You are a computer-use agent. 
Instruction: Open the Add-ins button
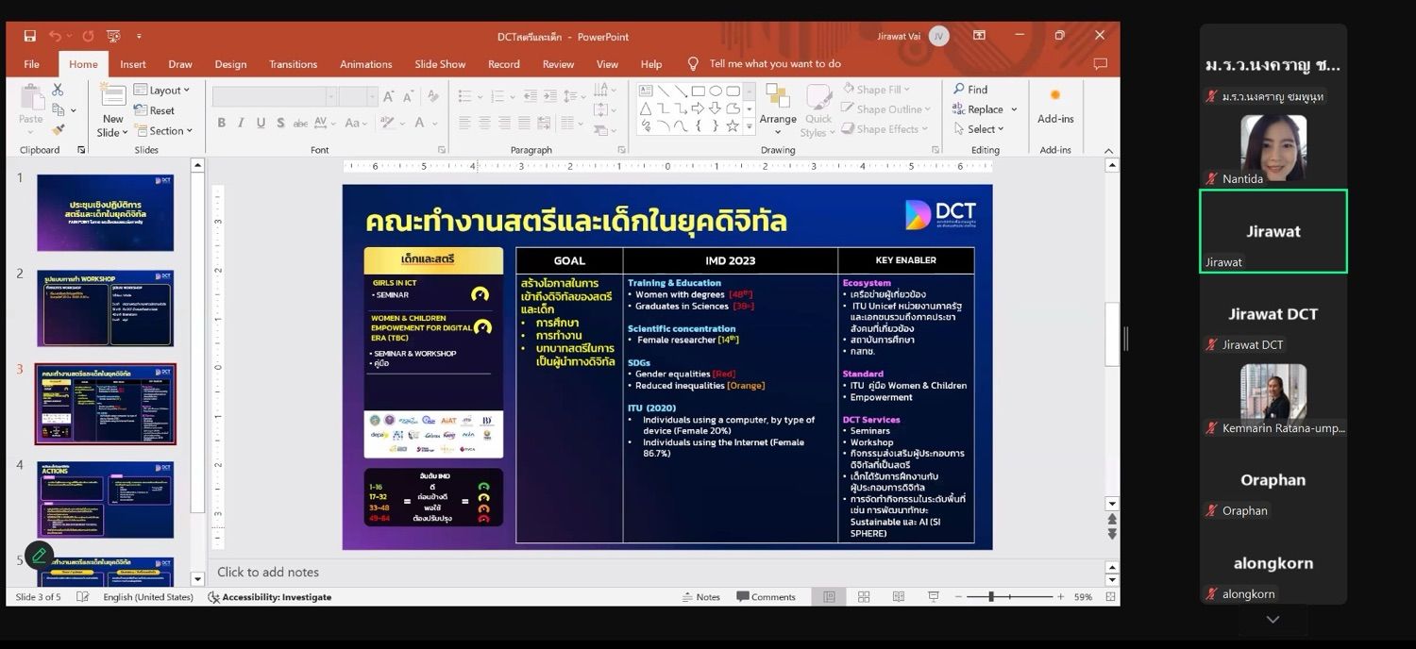tap(1054, 106)
